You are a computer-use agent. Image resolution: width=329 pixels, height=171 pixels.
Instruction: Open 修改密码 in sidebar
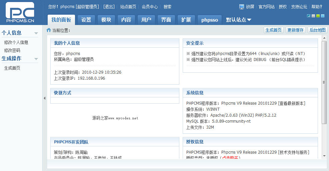coord(12,50)
